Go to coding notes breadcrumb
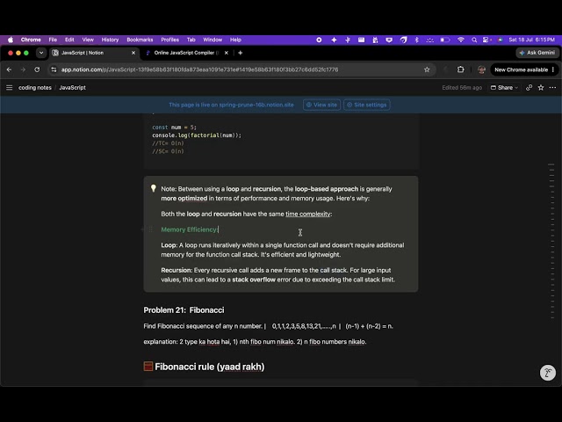 (x=35, y=88)
